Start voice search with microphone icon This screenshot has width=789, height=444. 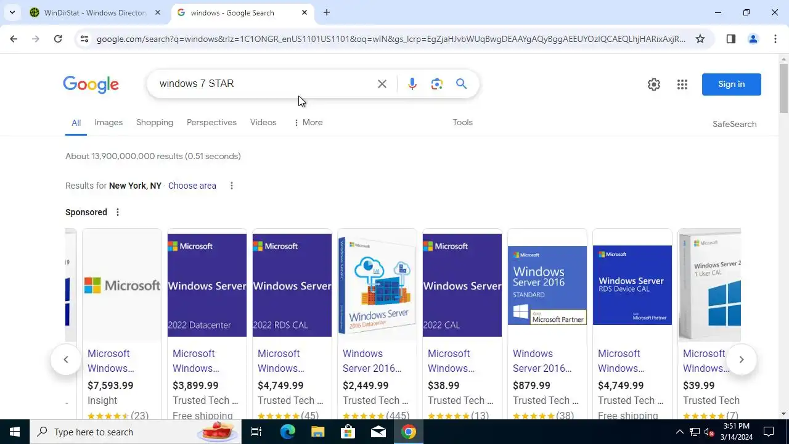coord(412,84)
